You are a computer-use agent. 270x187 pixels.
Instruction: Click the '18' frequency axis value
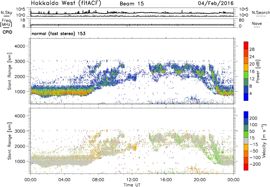(23, 20)
